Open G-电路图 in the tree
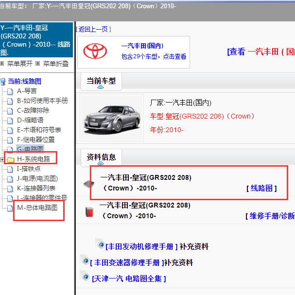This screenshot has height=295, width=295. click(x=30, y=149)
